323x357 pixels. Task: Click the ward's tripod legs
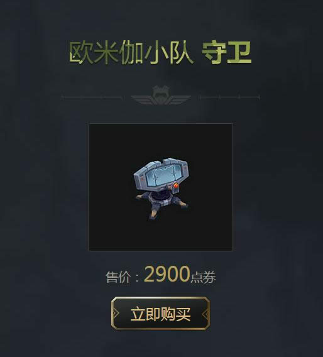(162, 206)
